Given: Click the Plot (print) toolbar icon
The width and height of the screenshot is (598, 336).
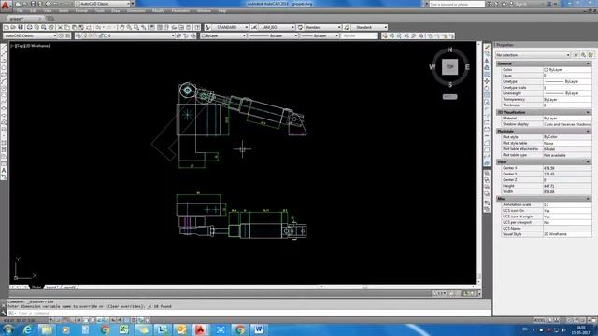Looking at the screenshot, I should [x=29, y=27].
